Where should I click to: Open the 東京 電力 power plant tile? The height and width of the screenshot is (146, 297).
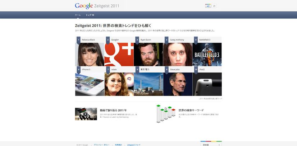[x=148, y=84]
